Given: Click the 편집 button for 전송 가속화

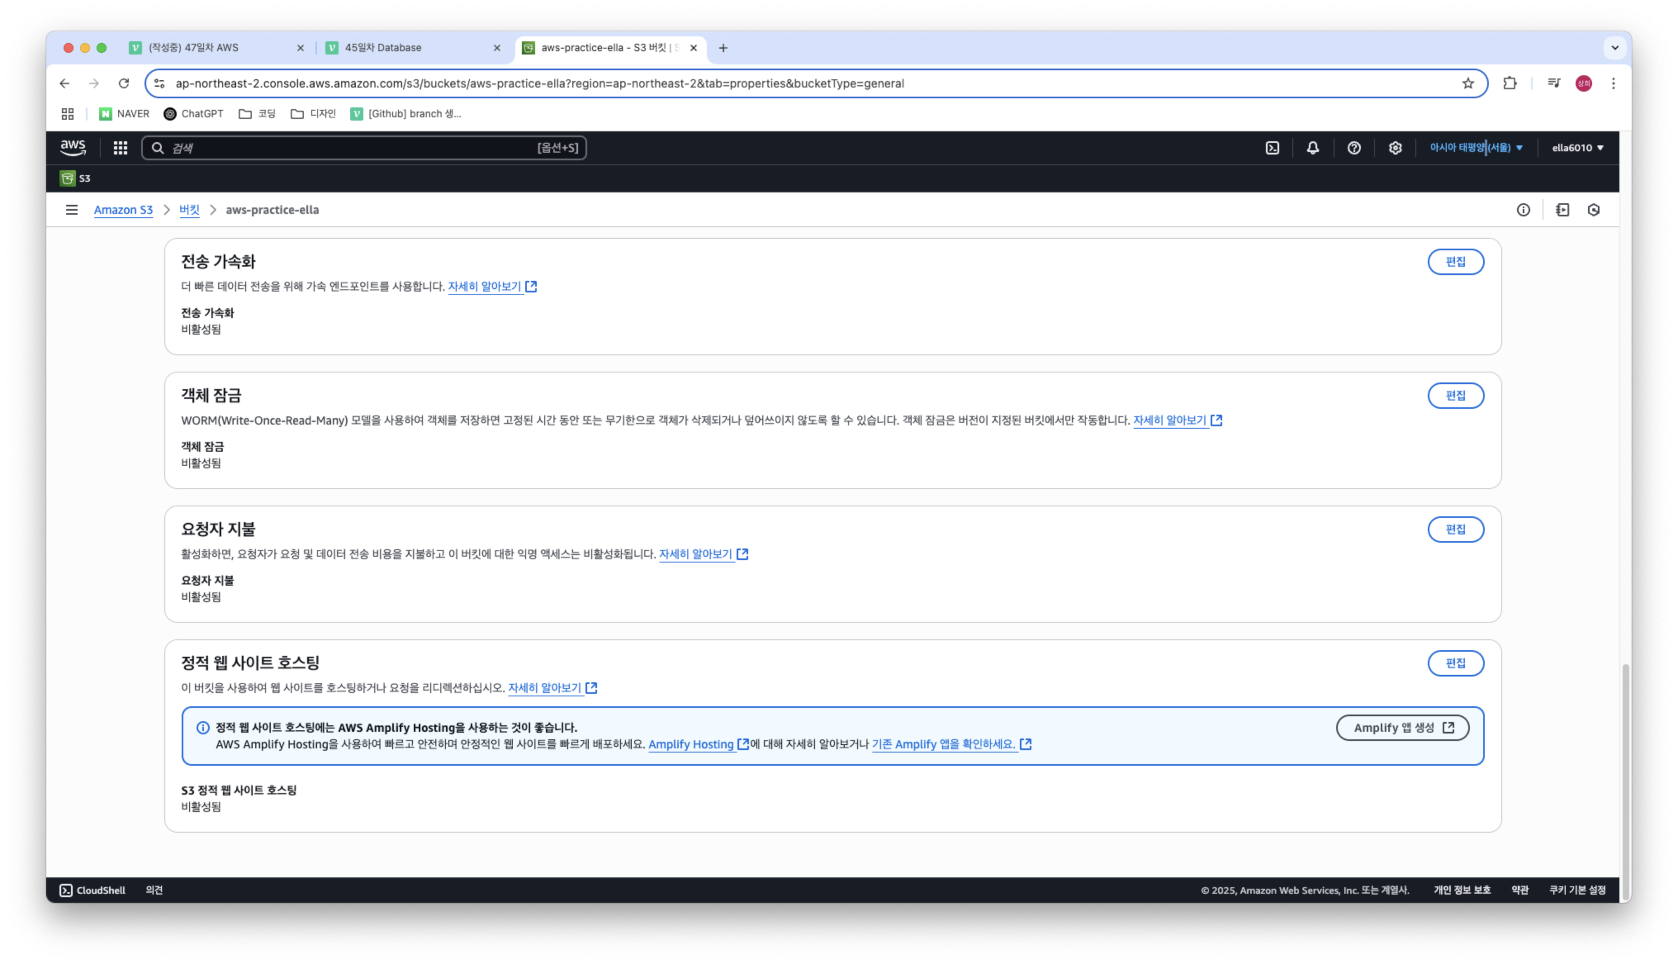Looking at the screenshot, I should [x=1455, y=262].
